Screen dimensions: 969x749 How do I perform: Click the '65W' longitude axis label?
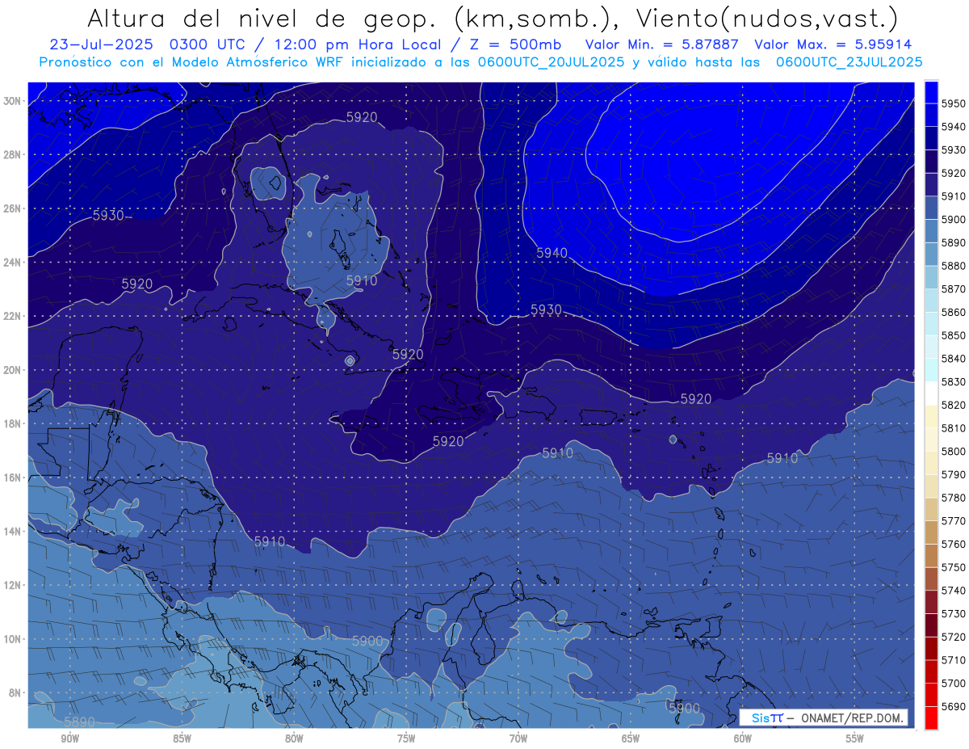[631, 739]
